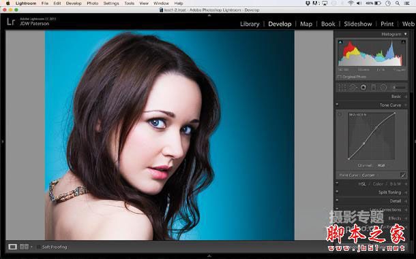Enable the Soft Proofing checkbox
416x259 pixels.
coord(39,247)
